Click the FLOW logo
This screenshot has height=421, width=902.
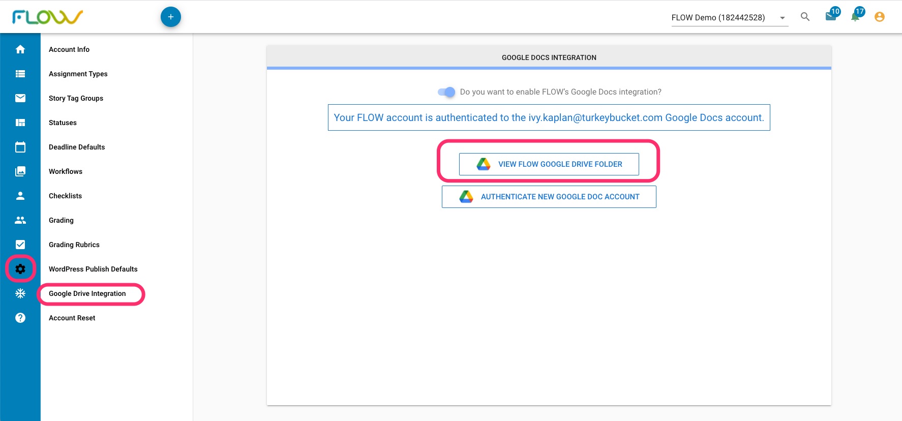(47, 17)
